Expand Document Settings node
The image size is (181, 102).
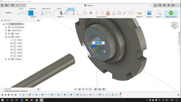point(6,27)
